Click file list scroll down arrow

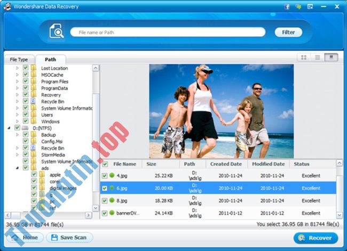tap(340, 215)
